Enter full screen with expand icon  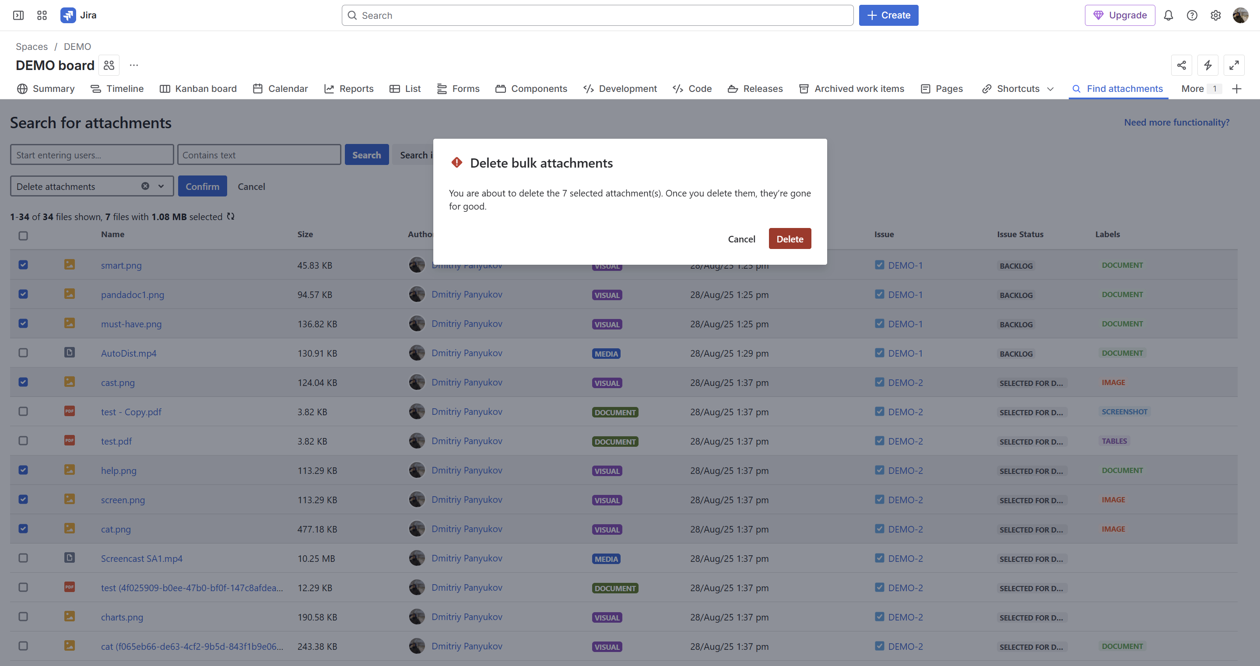(1234, 65)
